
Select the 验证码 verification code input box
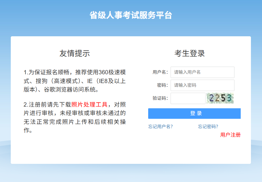point(188,98)
